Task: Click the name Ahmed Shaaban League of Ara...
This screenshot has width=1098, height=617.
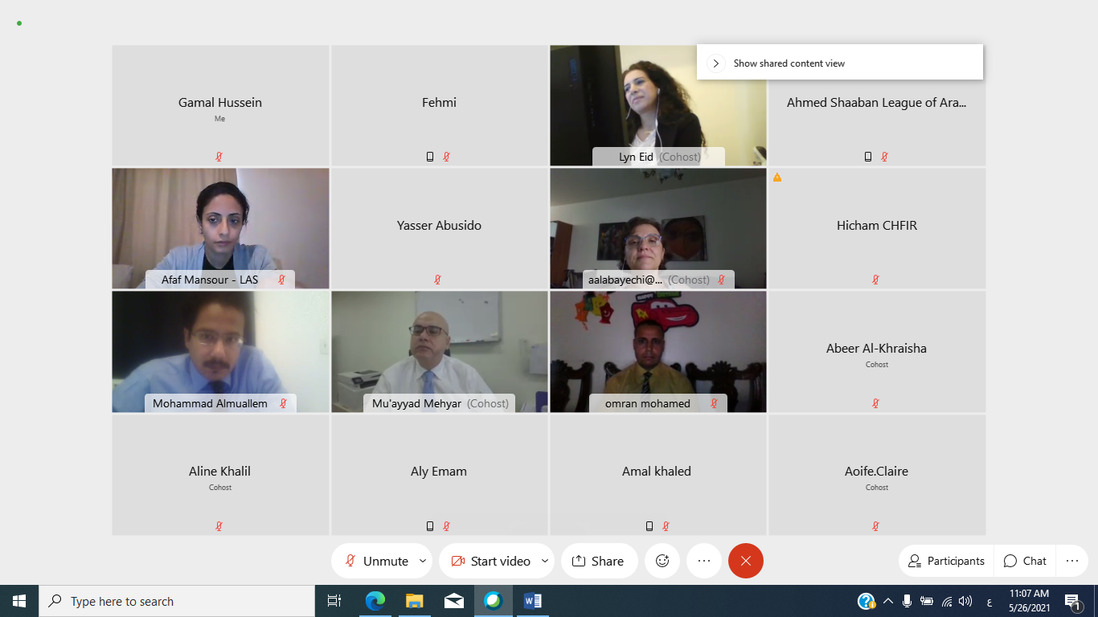Action: pos(877,103)
